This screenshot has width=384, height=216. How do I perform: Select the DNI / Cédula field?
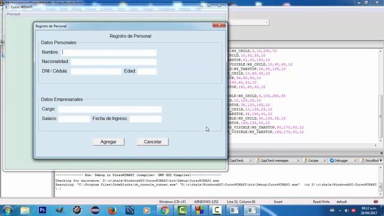click(96, 71)
